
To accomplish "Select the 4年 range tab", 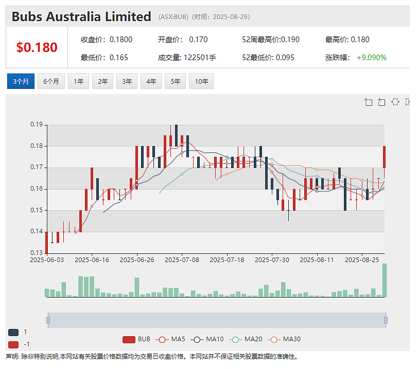I will click(x=151, y=81).
